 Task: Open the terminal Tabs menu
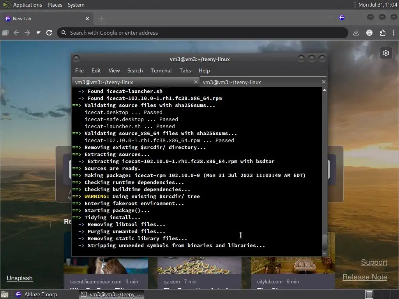click(x=185, y=70)
